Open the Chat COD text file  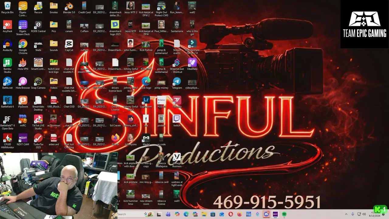point(69,102)
